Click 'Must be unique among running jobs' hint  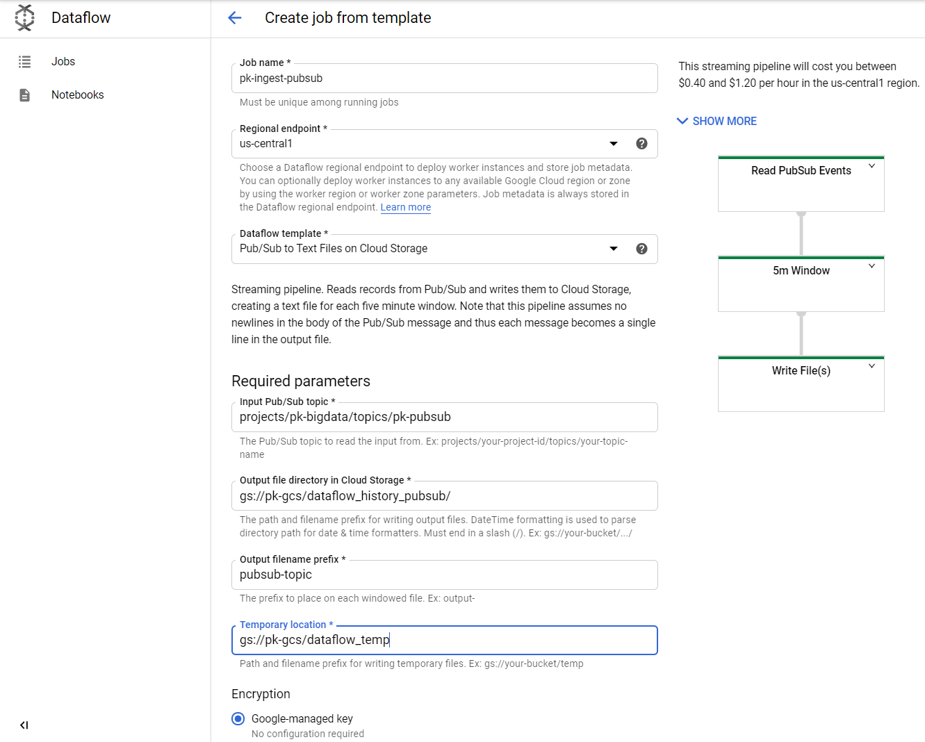(319, 102)
